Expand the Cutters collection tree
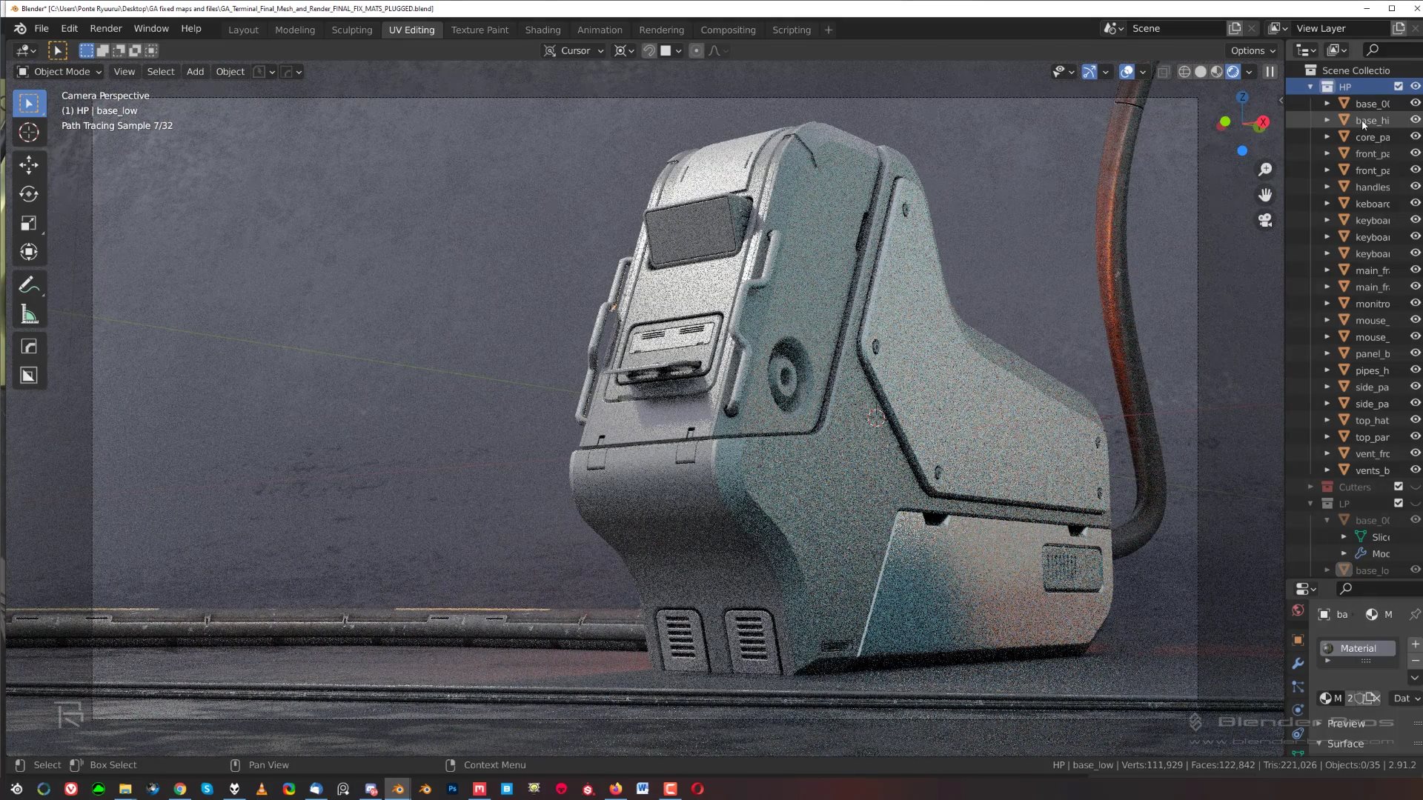The width and height of the screenshot is (1423, 800). pos(1310,487)
